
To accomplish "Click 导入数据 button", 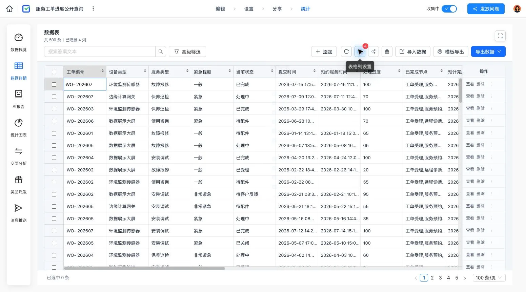I will [x=413, y=51].
